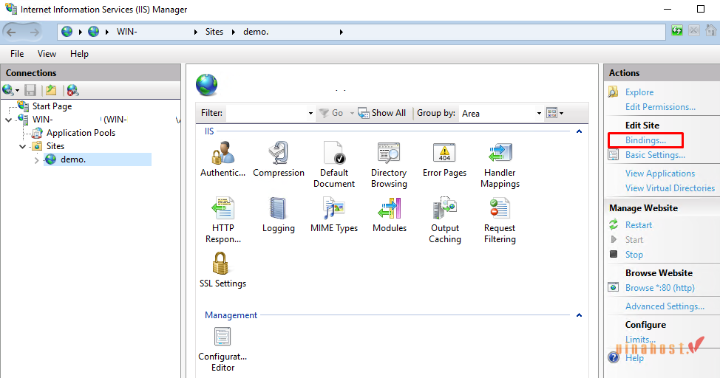Click View Applications link
This screenshot has width=720, height=378.
(x=660, y=173)
